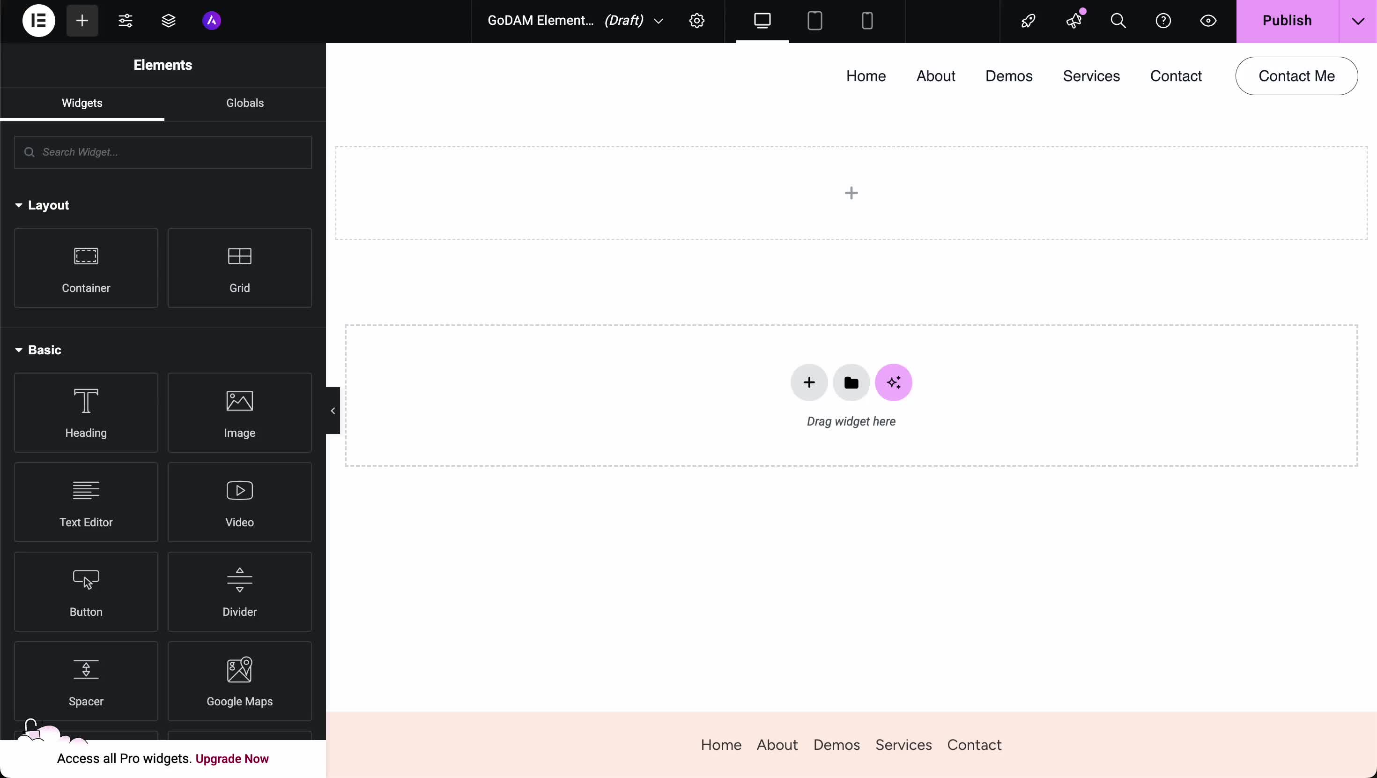This screenshot has width=1377, height=778.
Task: Click the Upgrade Now link
Action: point(232,758)
